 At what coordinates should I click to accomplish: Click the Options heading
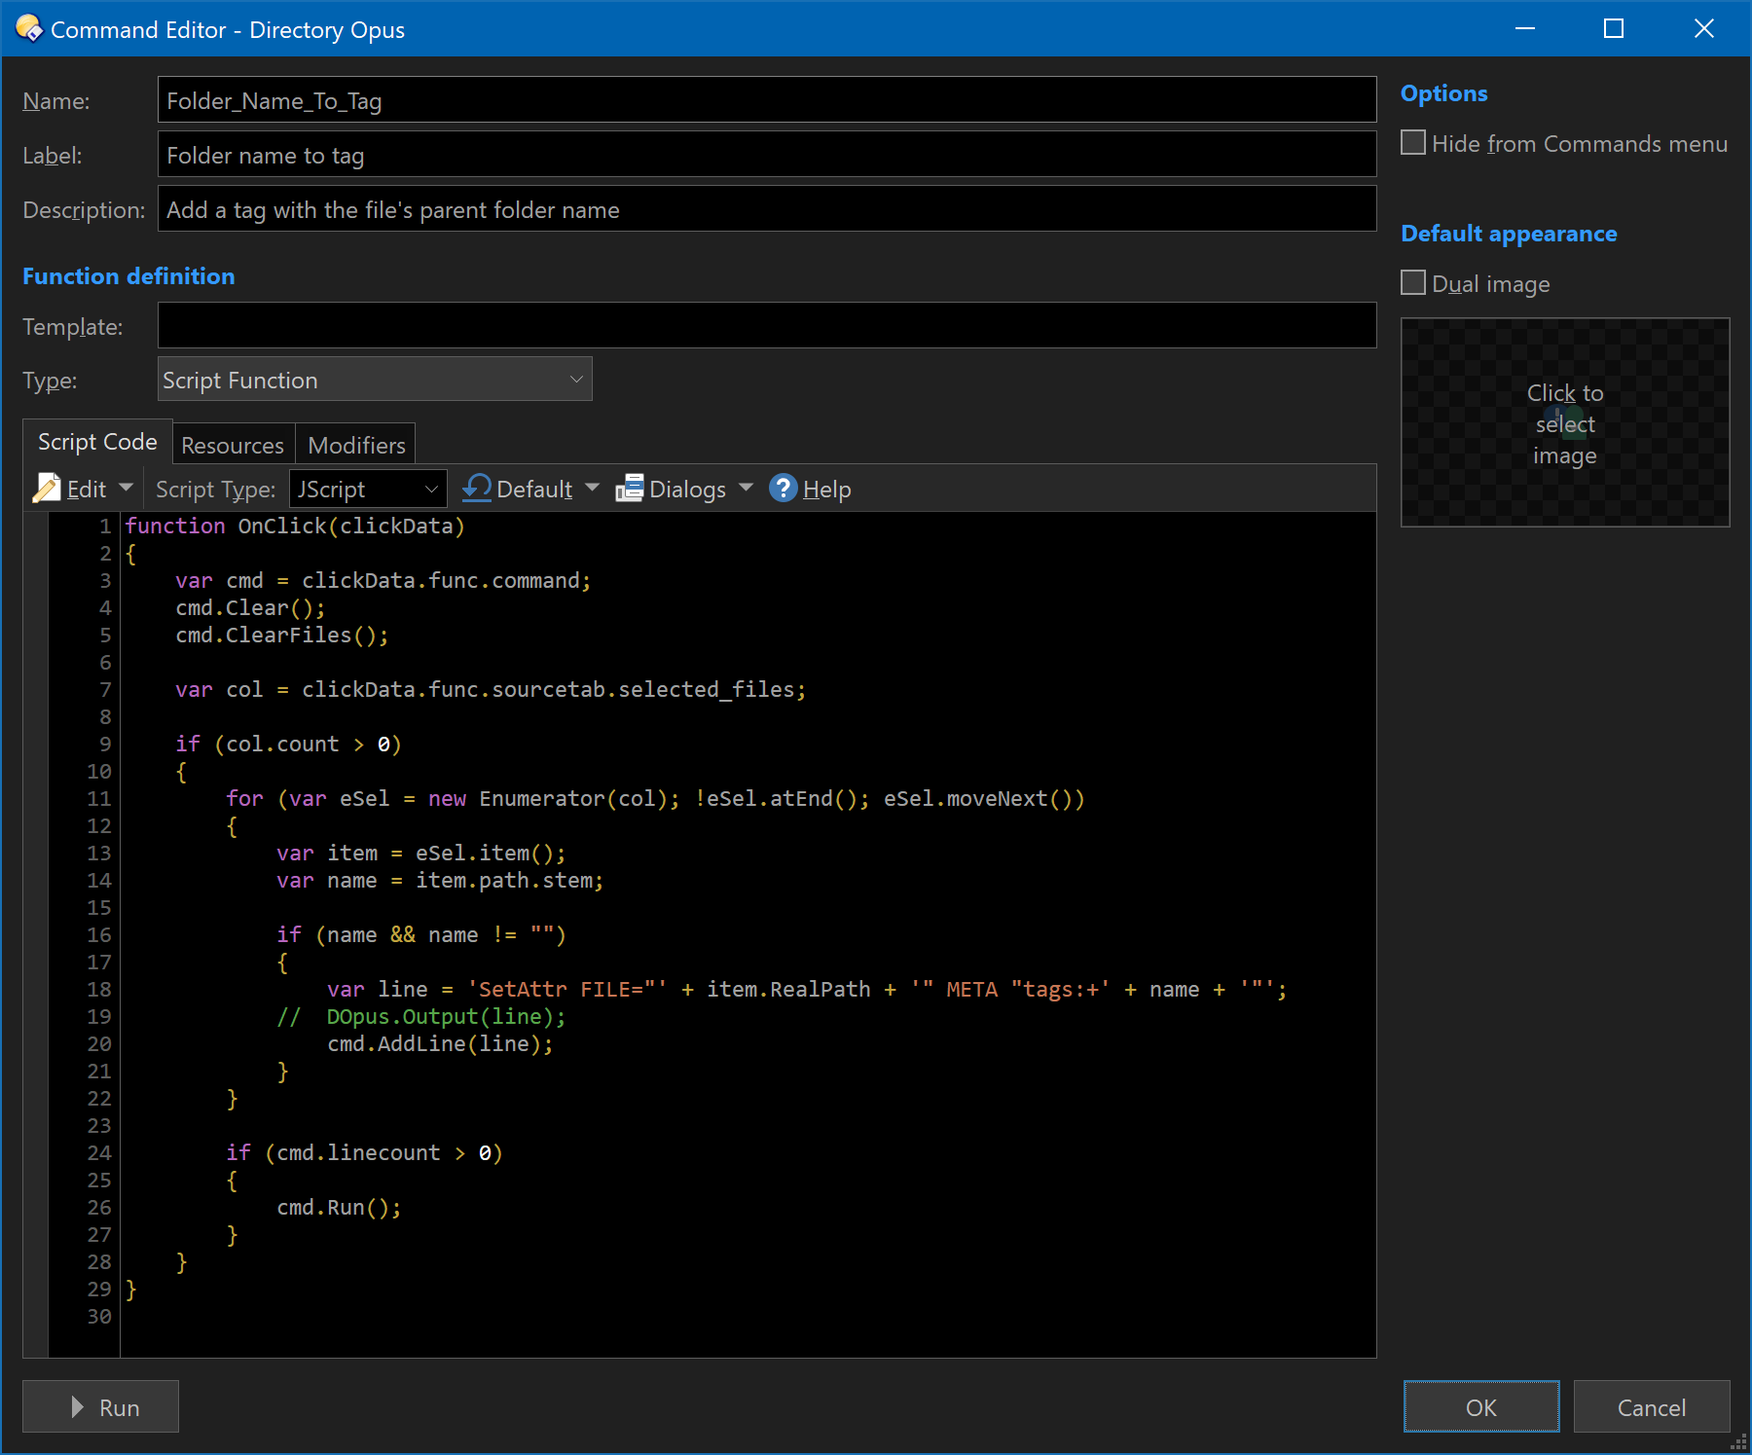[1443, 93]
